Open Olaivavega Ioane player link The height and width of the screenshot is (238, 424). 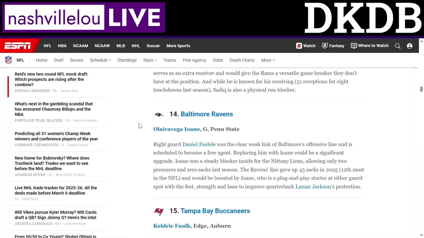pyautogui.click(x=177, y=129)
